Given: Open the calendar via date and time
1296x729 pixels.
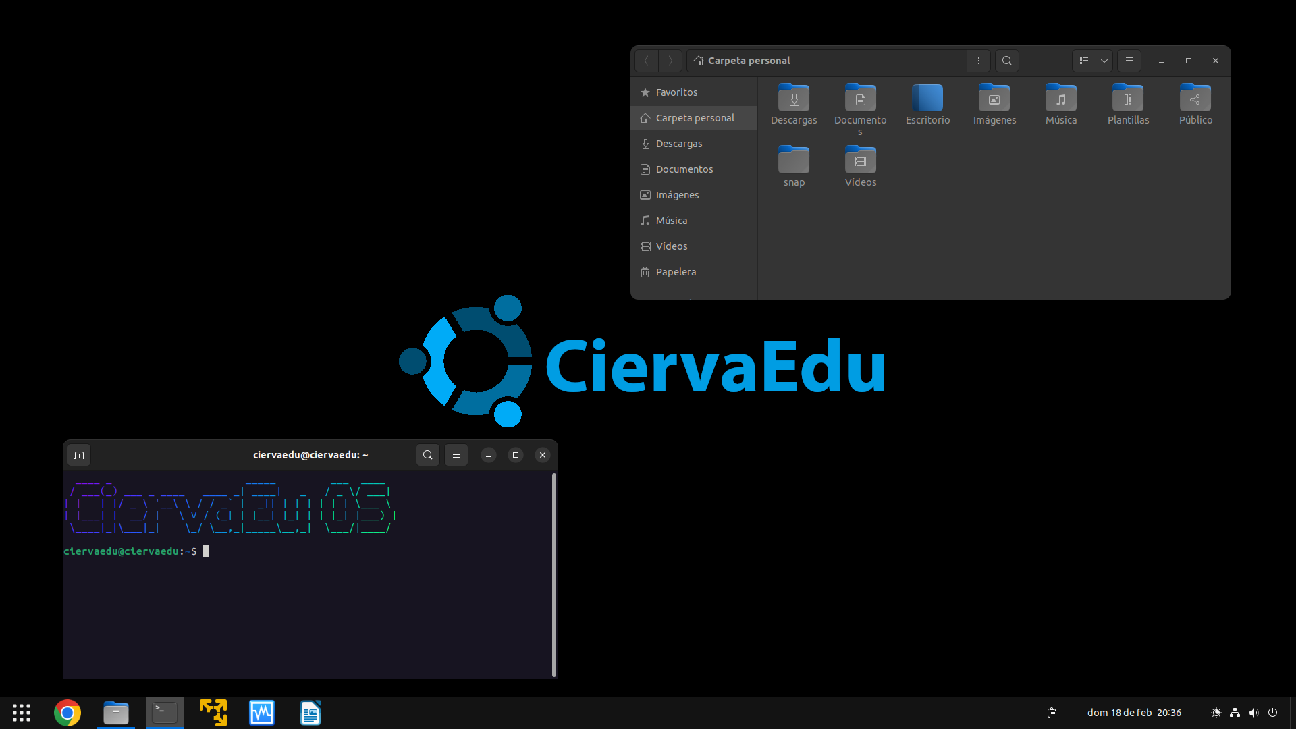Looking at the screenshot, I should tap(1134, 713).
